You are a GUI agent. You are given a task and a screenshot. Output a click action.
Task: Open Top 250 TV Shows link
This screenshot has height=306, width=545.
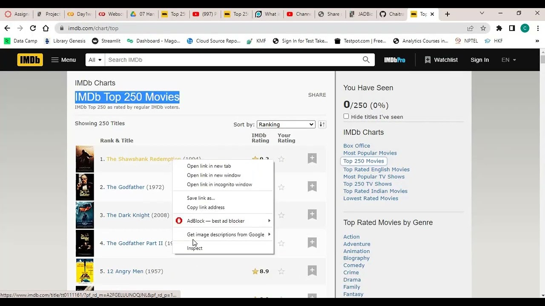[x=367, y=184]
